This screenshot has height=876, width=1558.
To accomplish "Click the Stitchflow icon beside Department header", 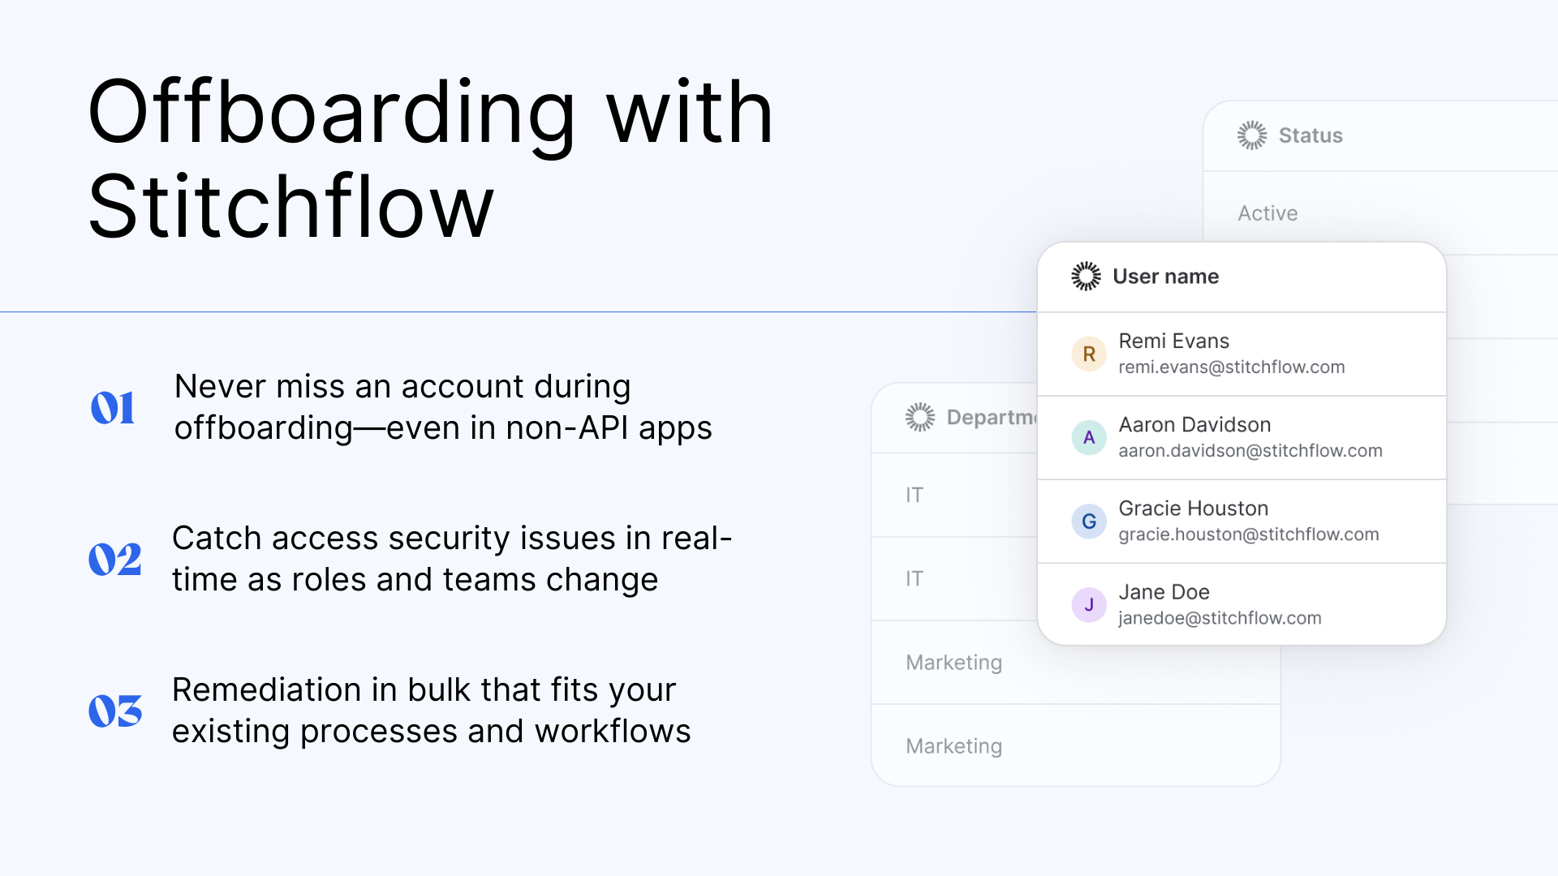I will click(x=920, y=417).
